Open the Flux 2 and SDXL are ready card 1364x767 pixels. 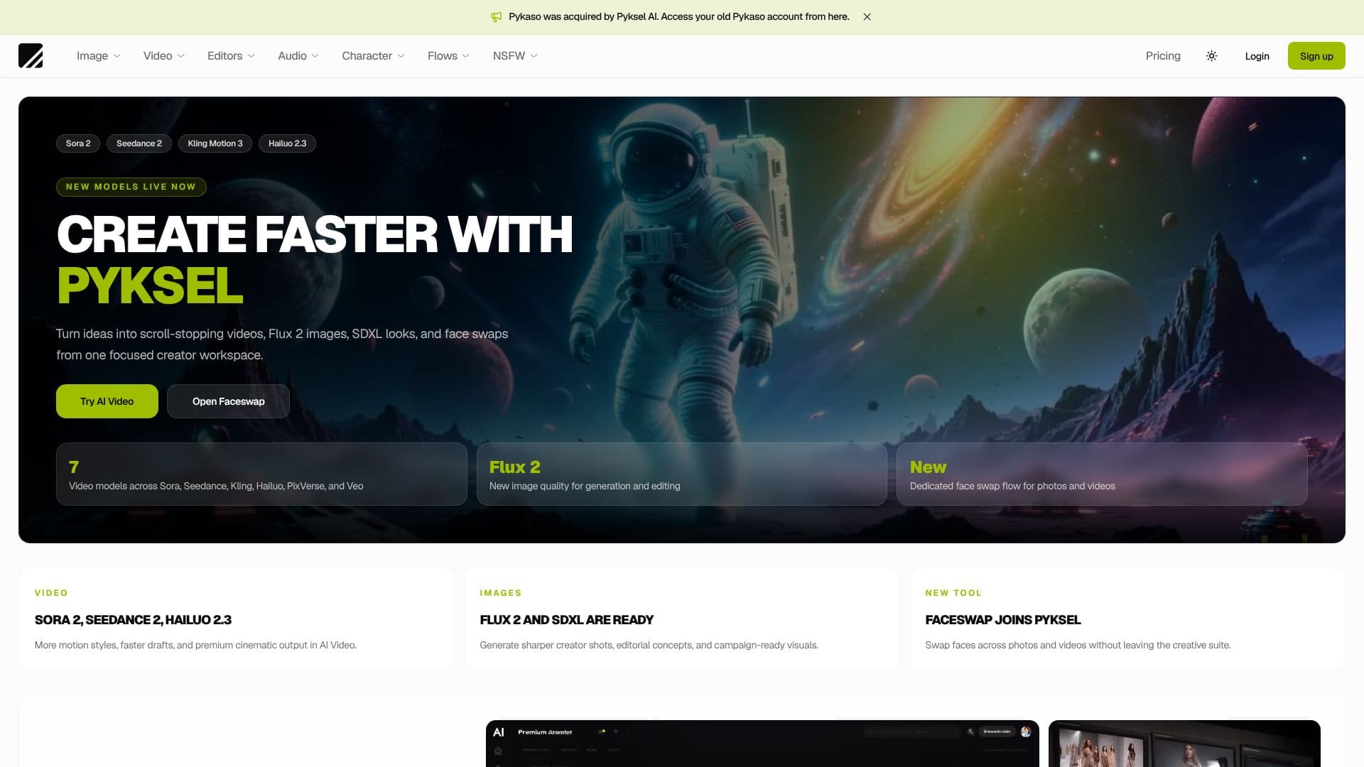pyautogui.click(x=682, y=619)
